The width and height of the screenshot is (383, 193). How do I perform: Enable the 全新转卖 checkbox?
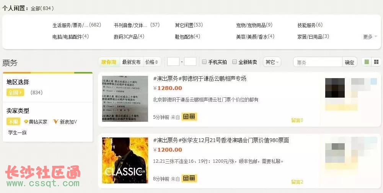[235, 62]
